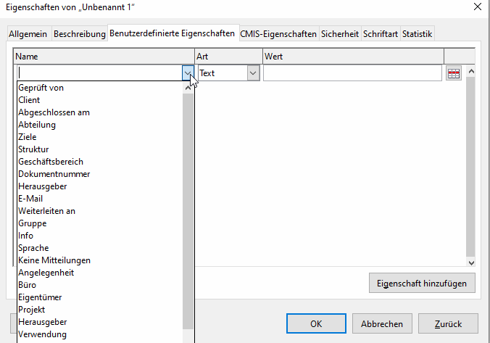Click the Art column header
The height and width of the screenshot is (343, 490).
[x=229, y=57]
